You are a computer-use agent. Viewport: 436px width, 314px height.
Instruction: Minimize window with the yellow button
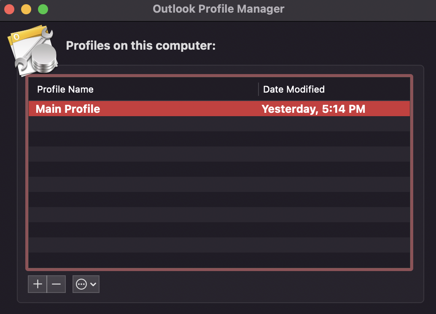pyautogui.click(x=26, y=9)
